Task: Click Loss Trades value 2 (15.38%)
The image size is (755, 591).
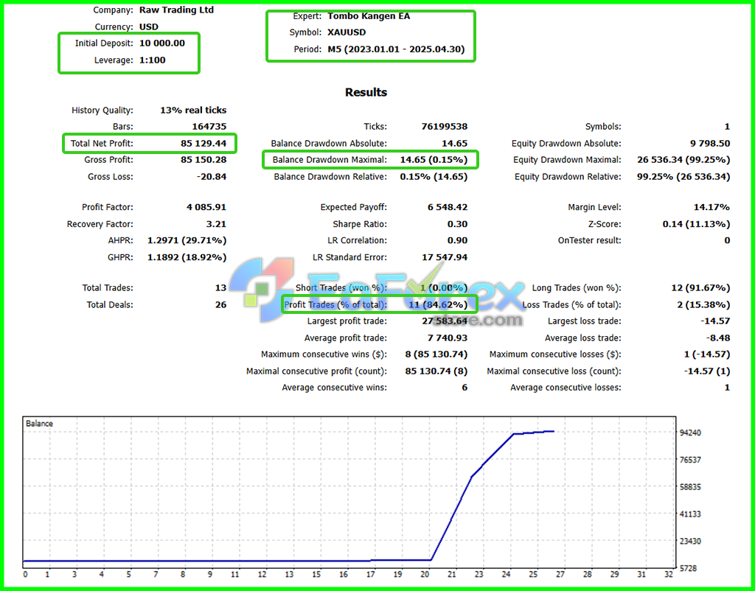Action: 703,304
